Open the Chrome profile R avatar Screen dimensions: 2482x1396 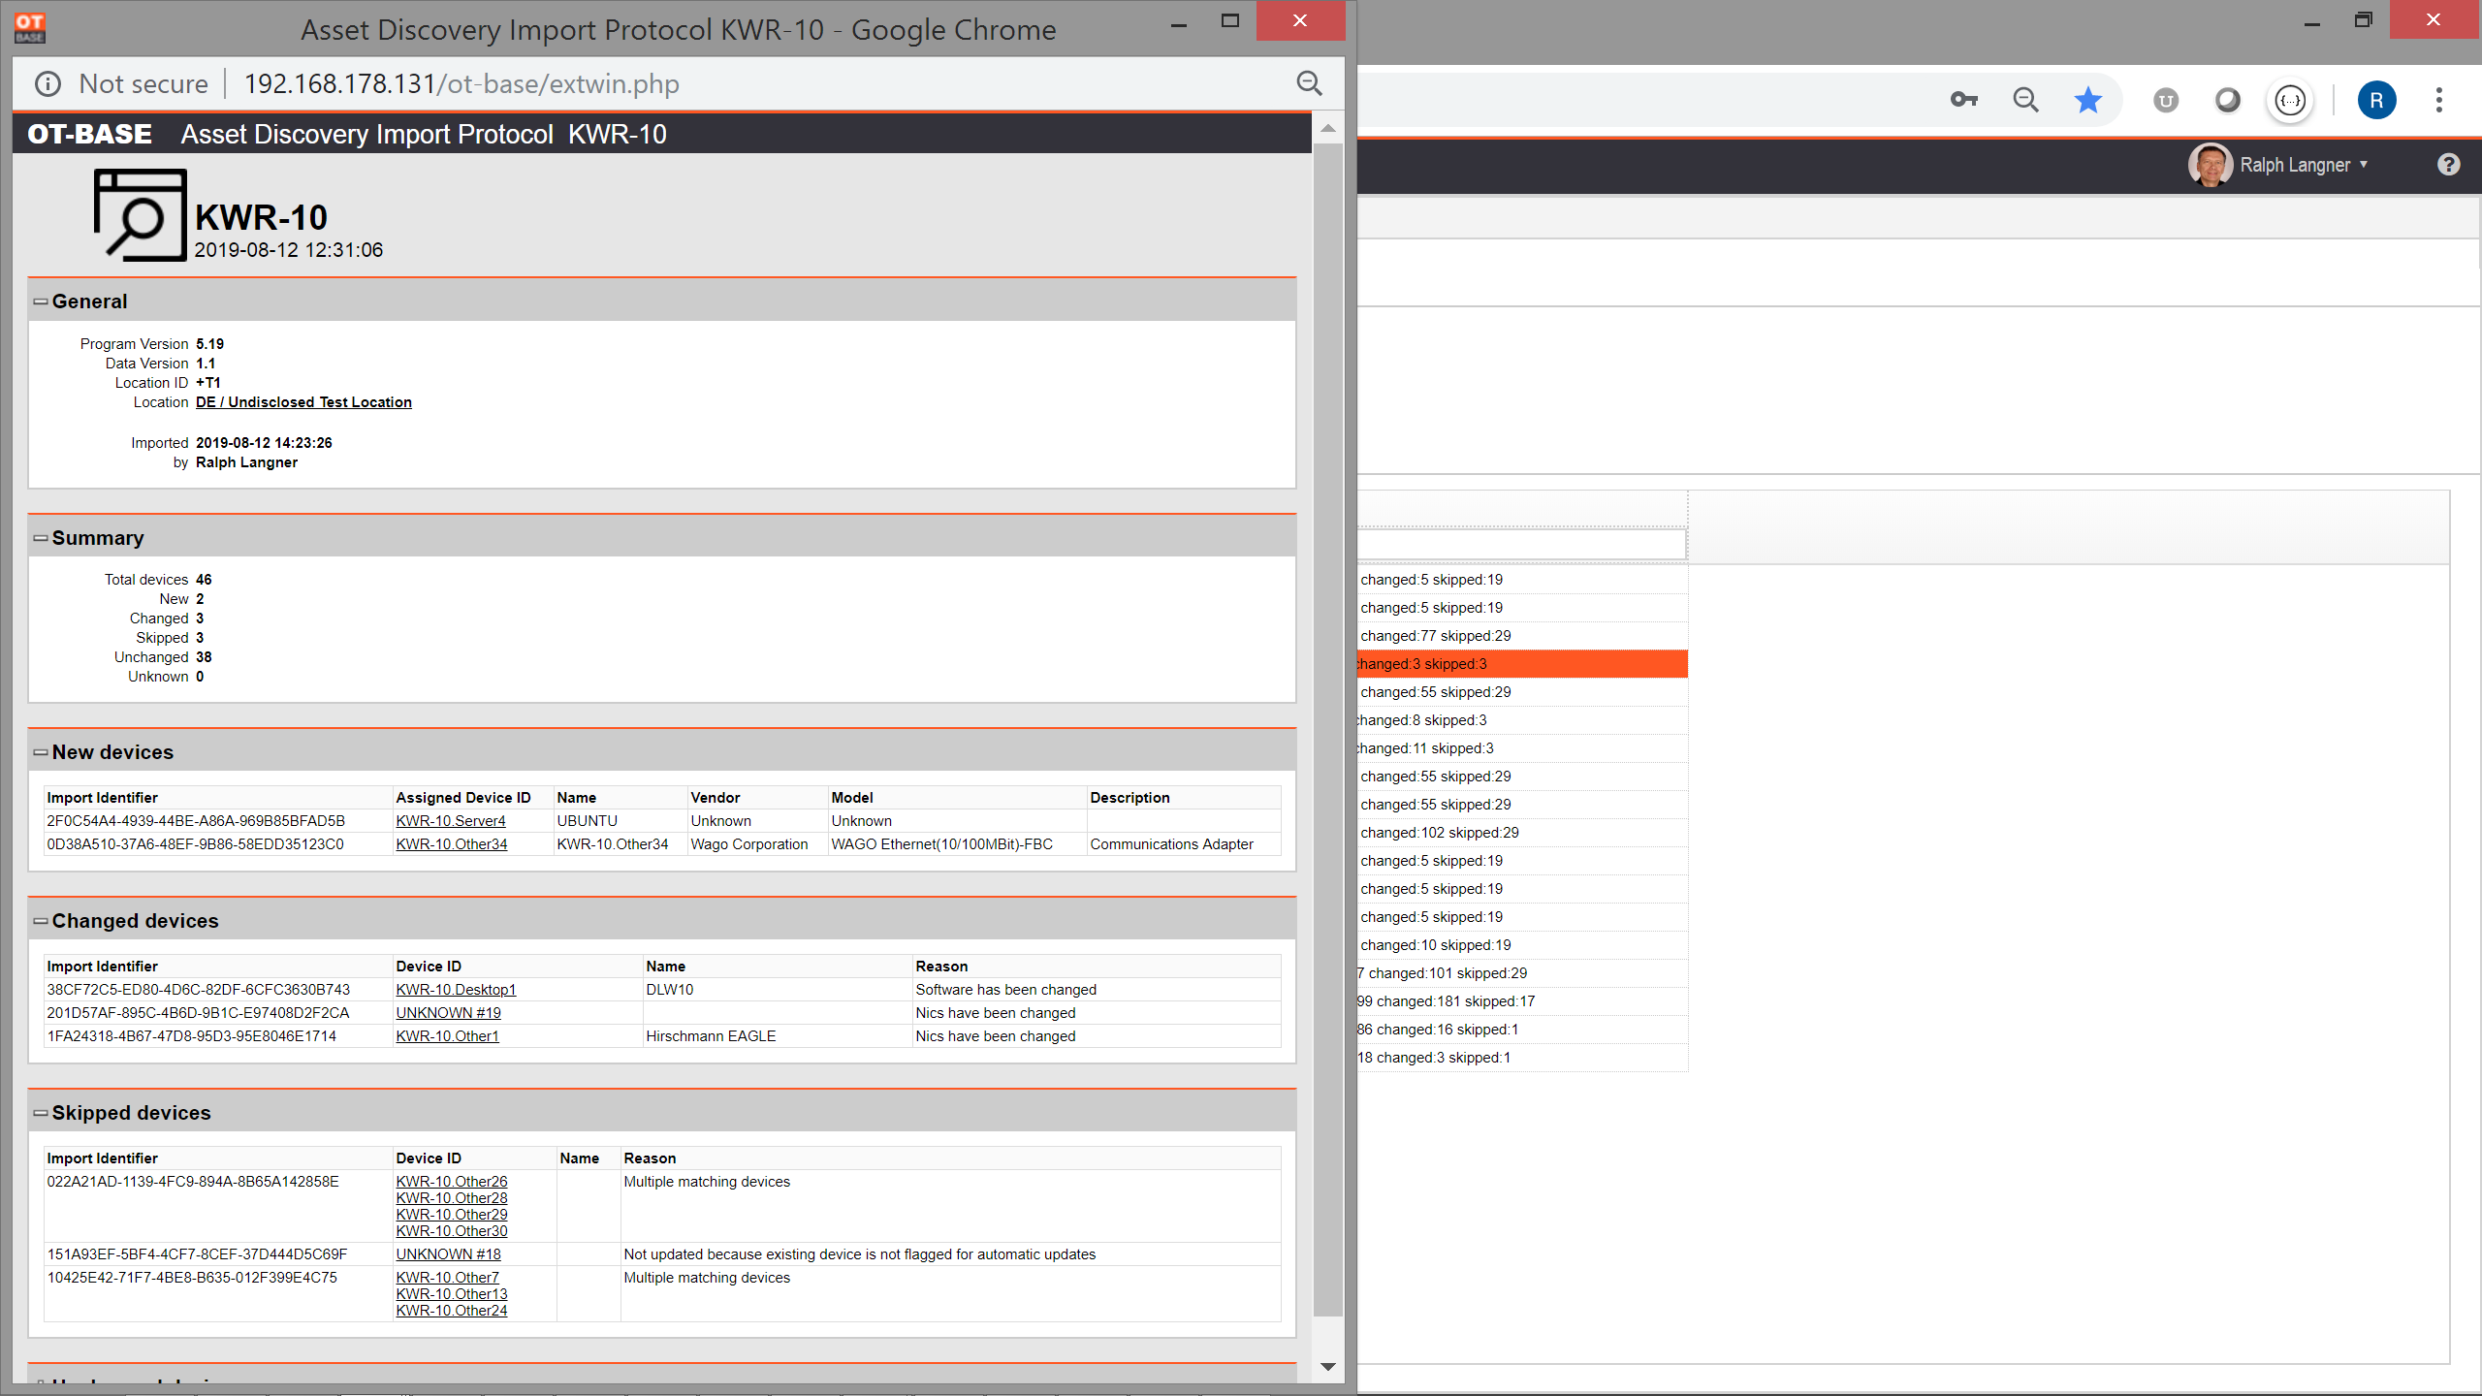pos(2376,100)
